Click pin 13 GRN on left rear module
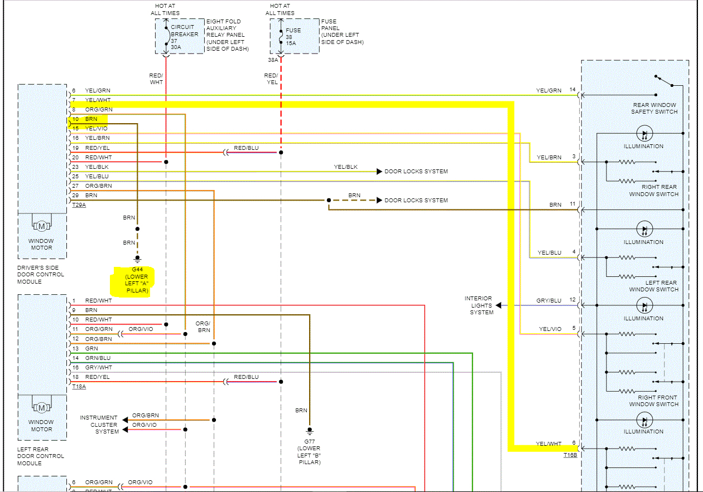The image size is (703, 492). (x=85, y=349)
